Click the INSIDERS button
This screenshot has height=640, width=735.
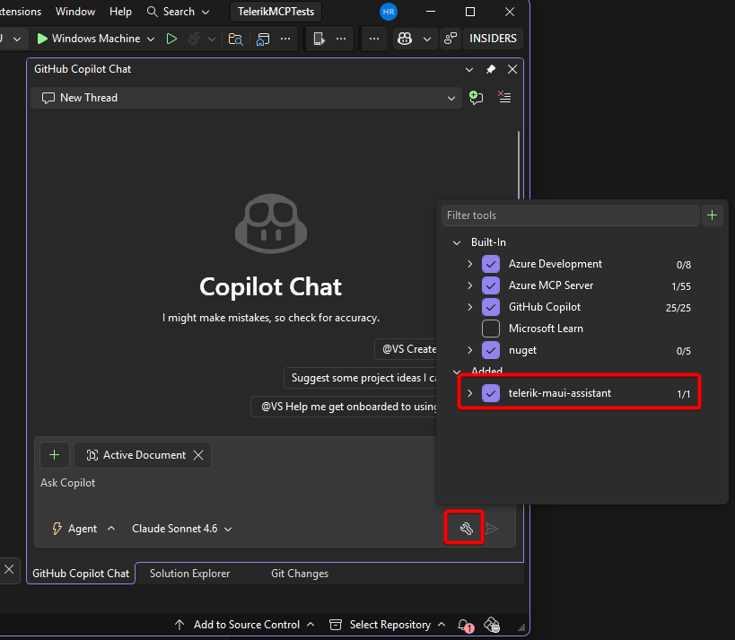click(493, 39)
